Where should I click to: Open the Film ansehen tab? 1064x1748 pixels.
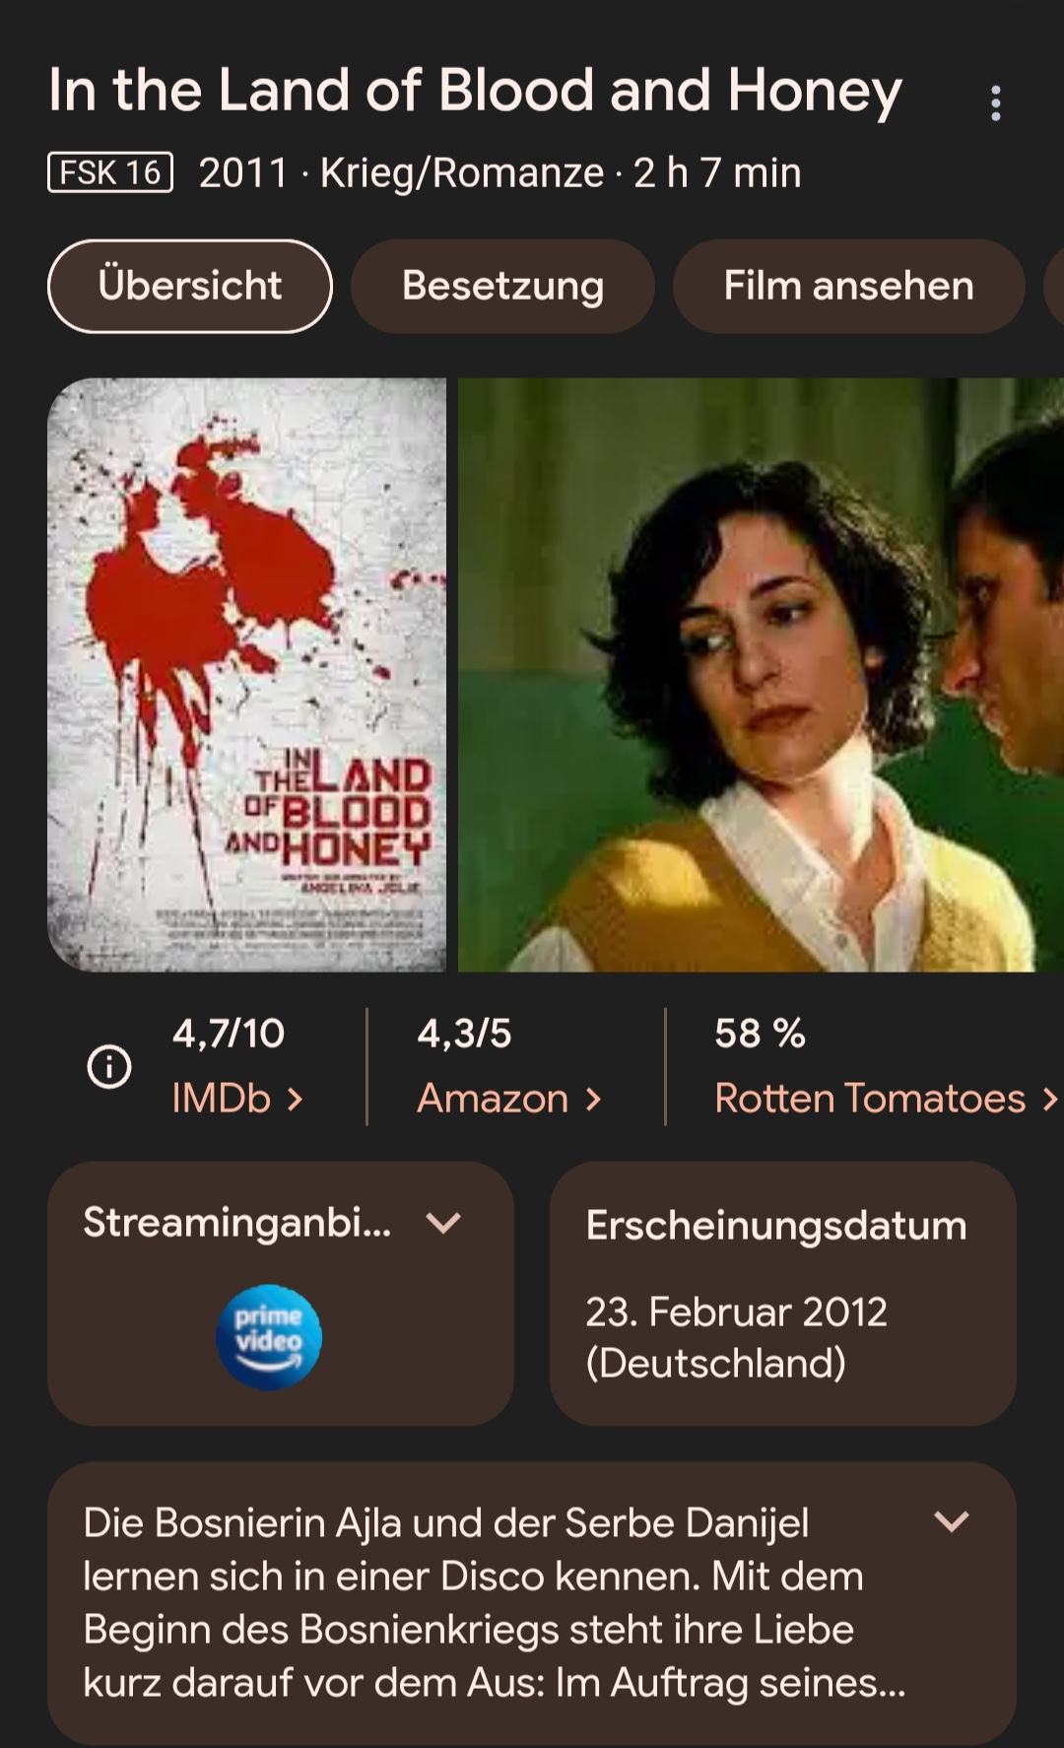[848, 286]
